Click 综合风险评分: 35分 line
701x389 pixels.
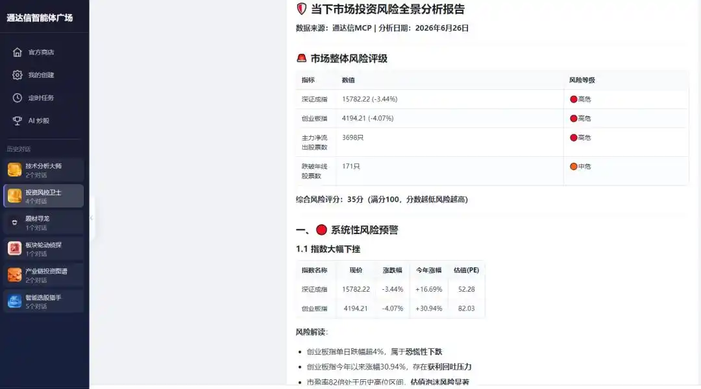point(382,199)
